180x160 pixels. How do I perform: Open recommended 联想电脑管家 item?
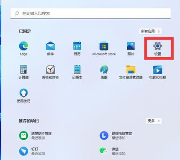coord(116,135)
